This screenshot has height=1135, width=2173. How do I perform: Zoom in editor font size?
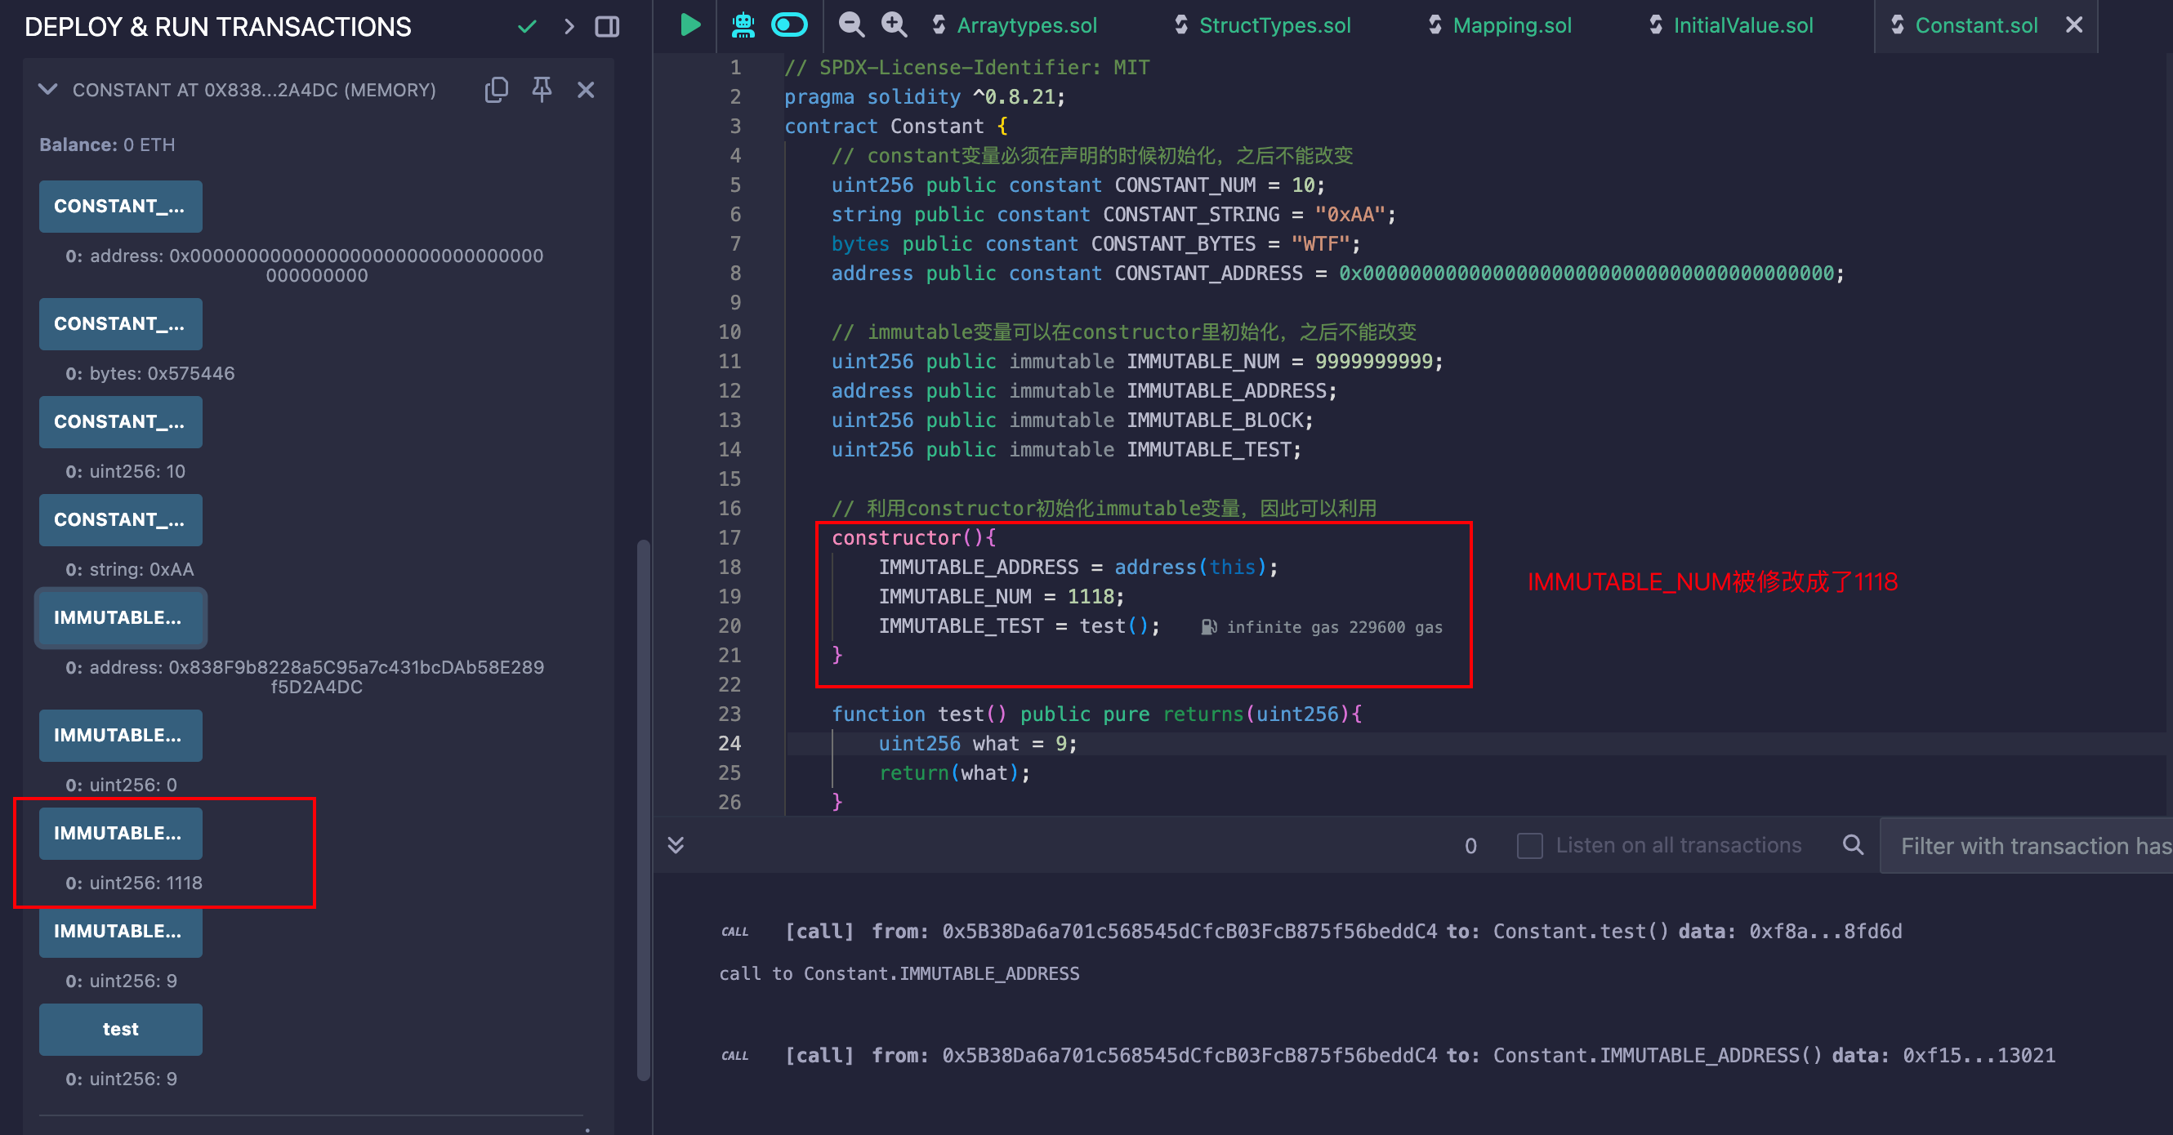pyautogui.click(x=895, y=25)
